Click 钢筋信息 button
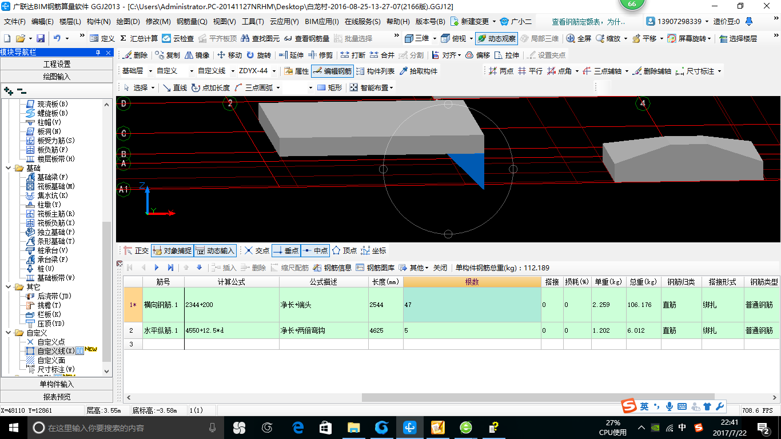781x439 pixels. [x=332, y=268]
